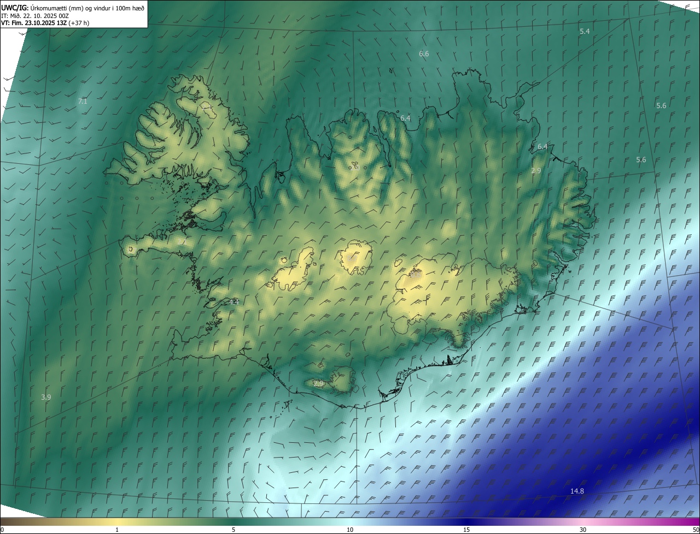Click the legend tick label "0"

2,530
